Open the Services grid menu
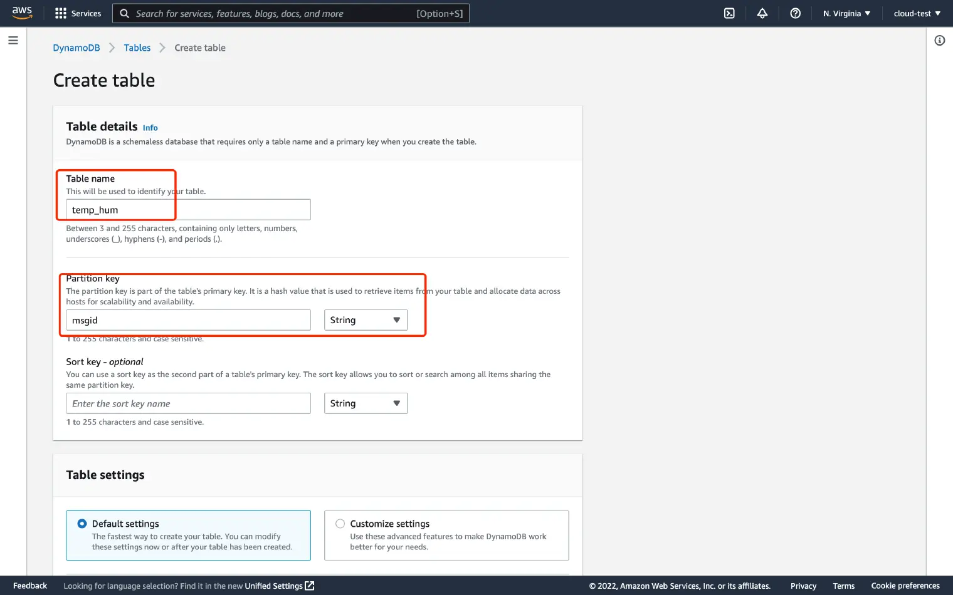The image size is (953, 595). click(x=61, y=13)
